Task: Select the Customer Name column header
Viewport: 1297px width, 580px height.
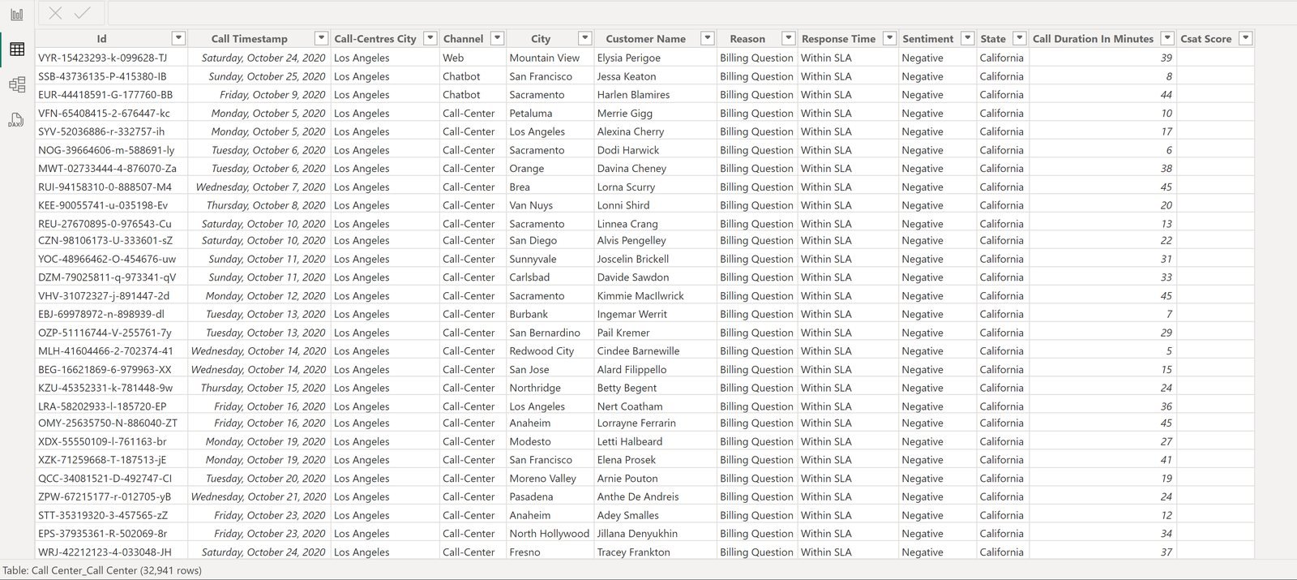Action: pyautogui.click(x=646, y=39)
